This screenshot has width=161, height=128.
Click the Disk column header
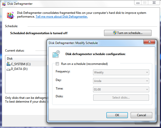coord(27,59)
